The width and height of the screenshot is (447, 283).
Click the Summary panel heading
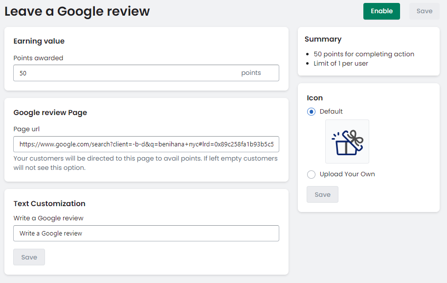click(323, 39)
